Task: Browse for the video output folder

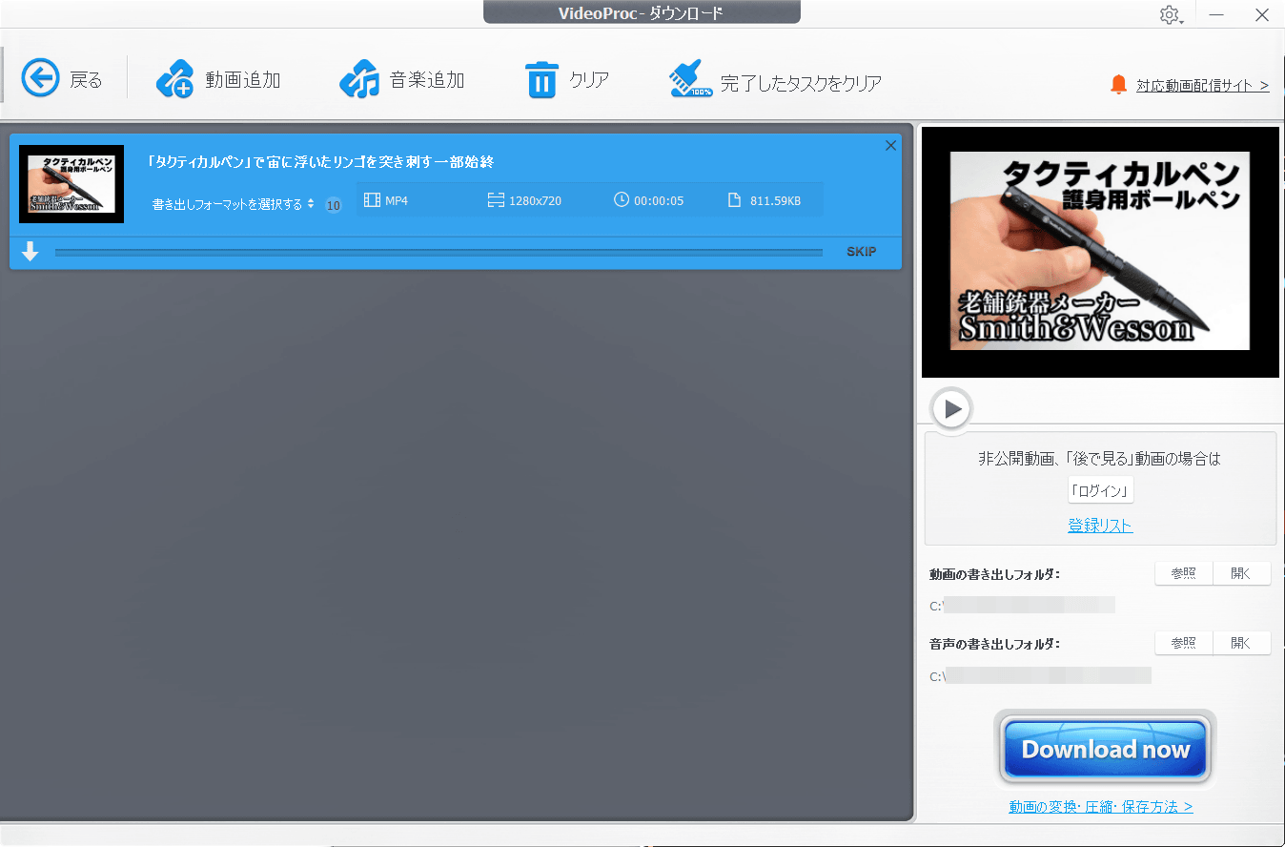Action: coord(1183,573)
